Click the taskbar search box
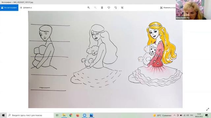This screenshot has width=211, height=118. pyautogui.click(x=30, y=115)
